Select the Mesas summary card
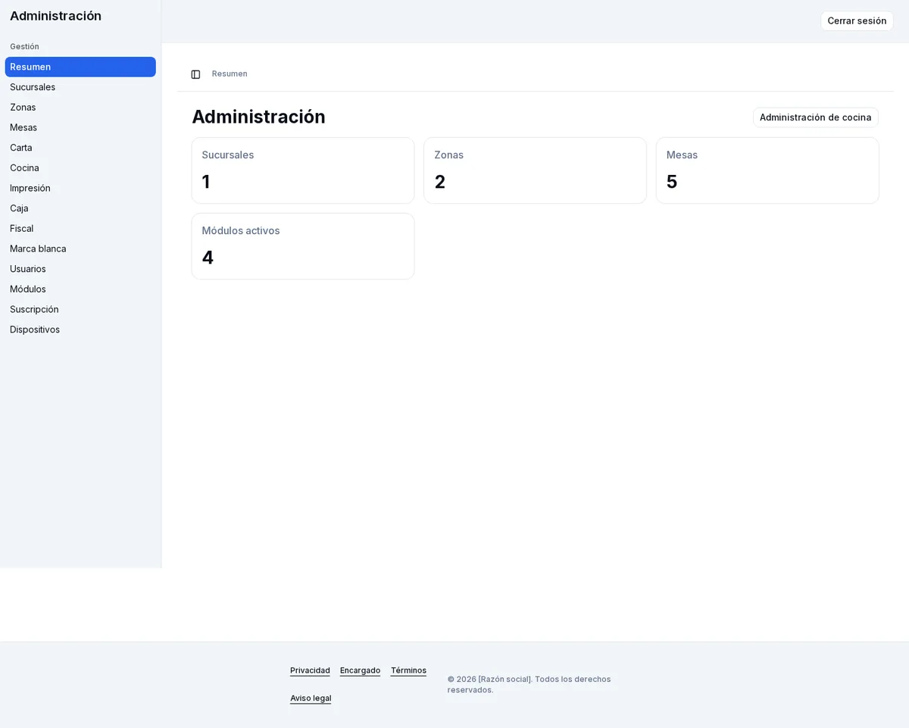Image resolution: width=909 pixels, height=728 pixels. point(767,170)
